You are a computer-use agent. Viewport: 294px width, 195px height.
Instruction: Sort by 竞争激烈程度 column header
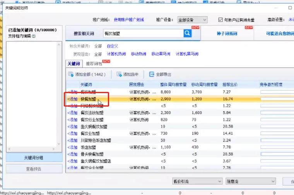pos(271,85)
